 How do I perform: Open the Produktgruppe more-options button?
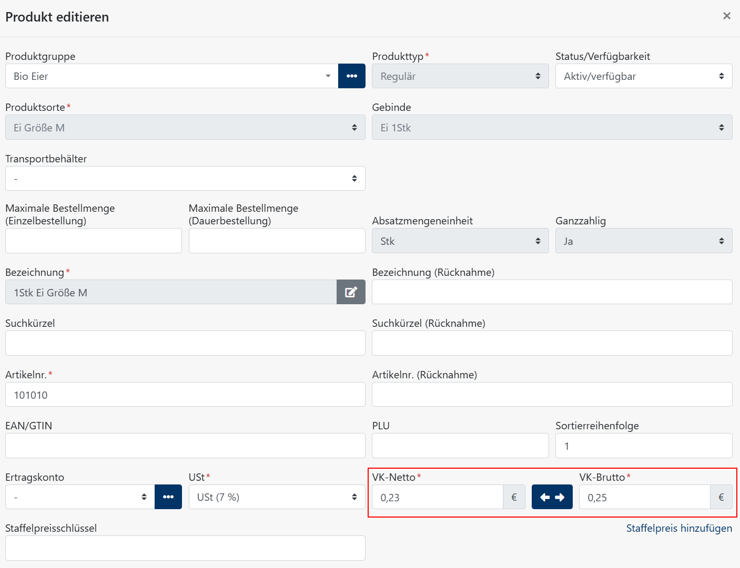point(351,76)
